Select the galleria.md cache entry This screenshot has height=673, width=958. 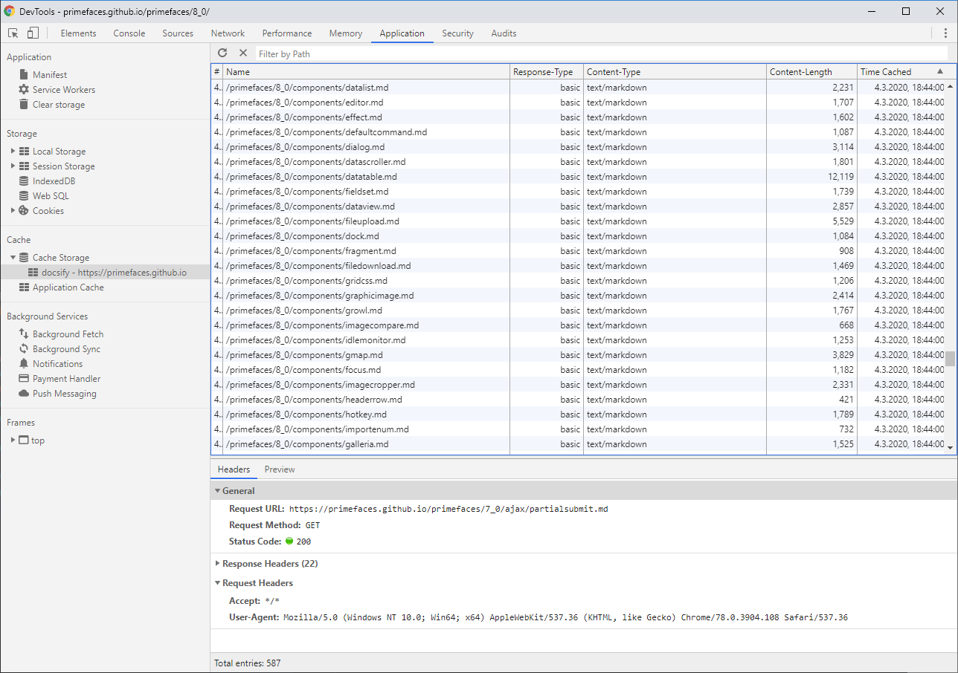[579, 444]
